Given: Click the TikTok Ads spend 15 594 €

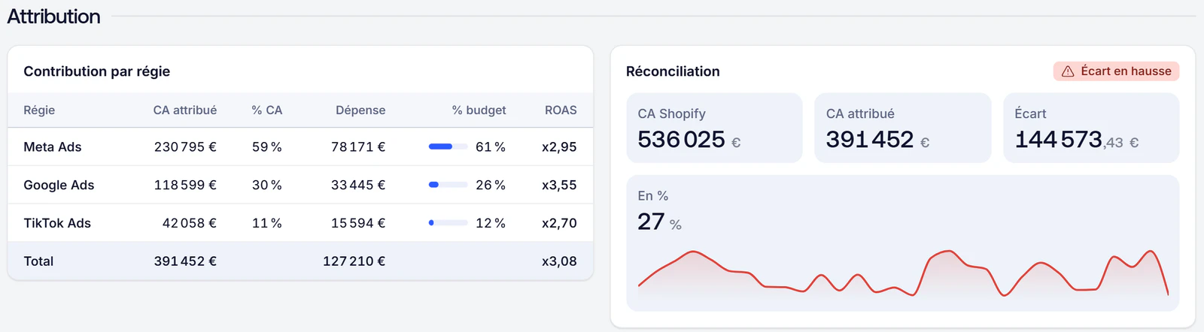Looking at the screenshot, I should pos(358,223).
